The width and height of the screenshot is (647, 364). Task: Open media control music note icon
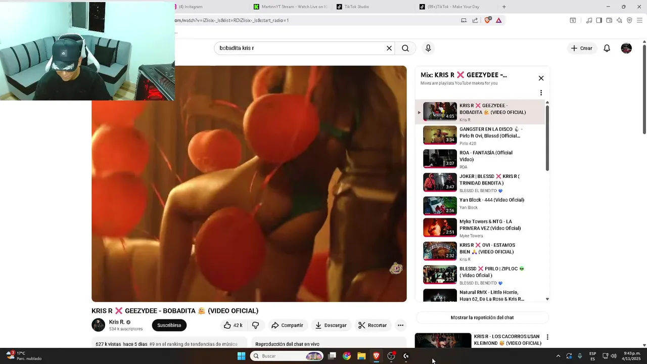click(589, 20)
